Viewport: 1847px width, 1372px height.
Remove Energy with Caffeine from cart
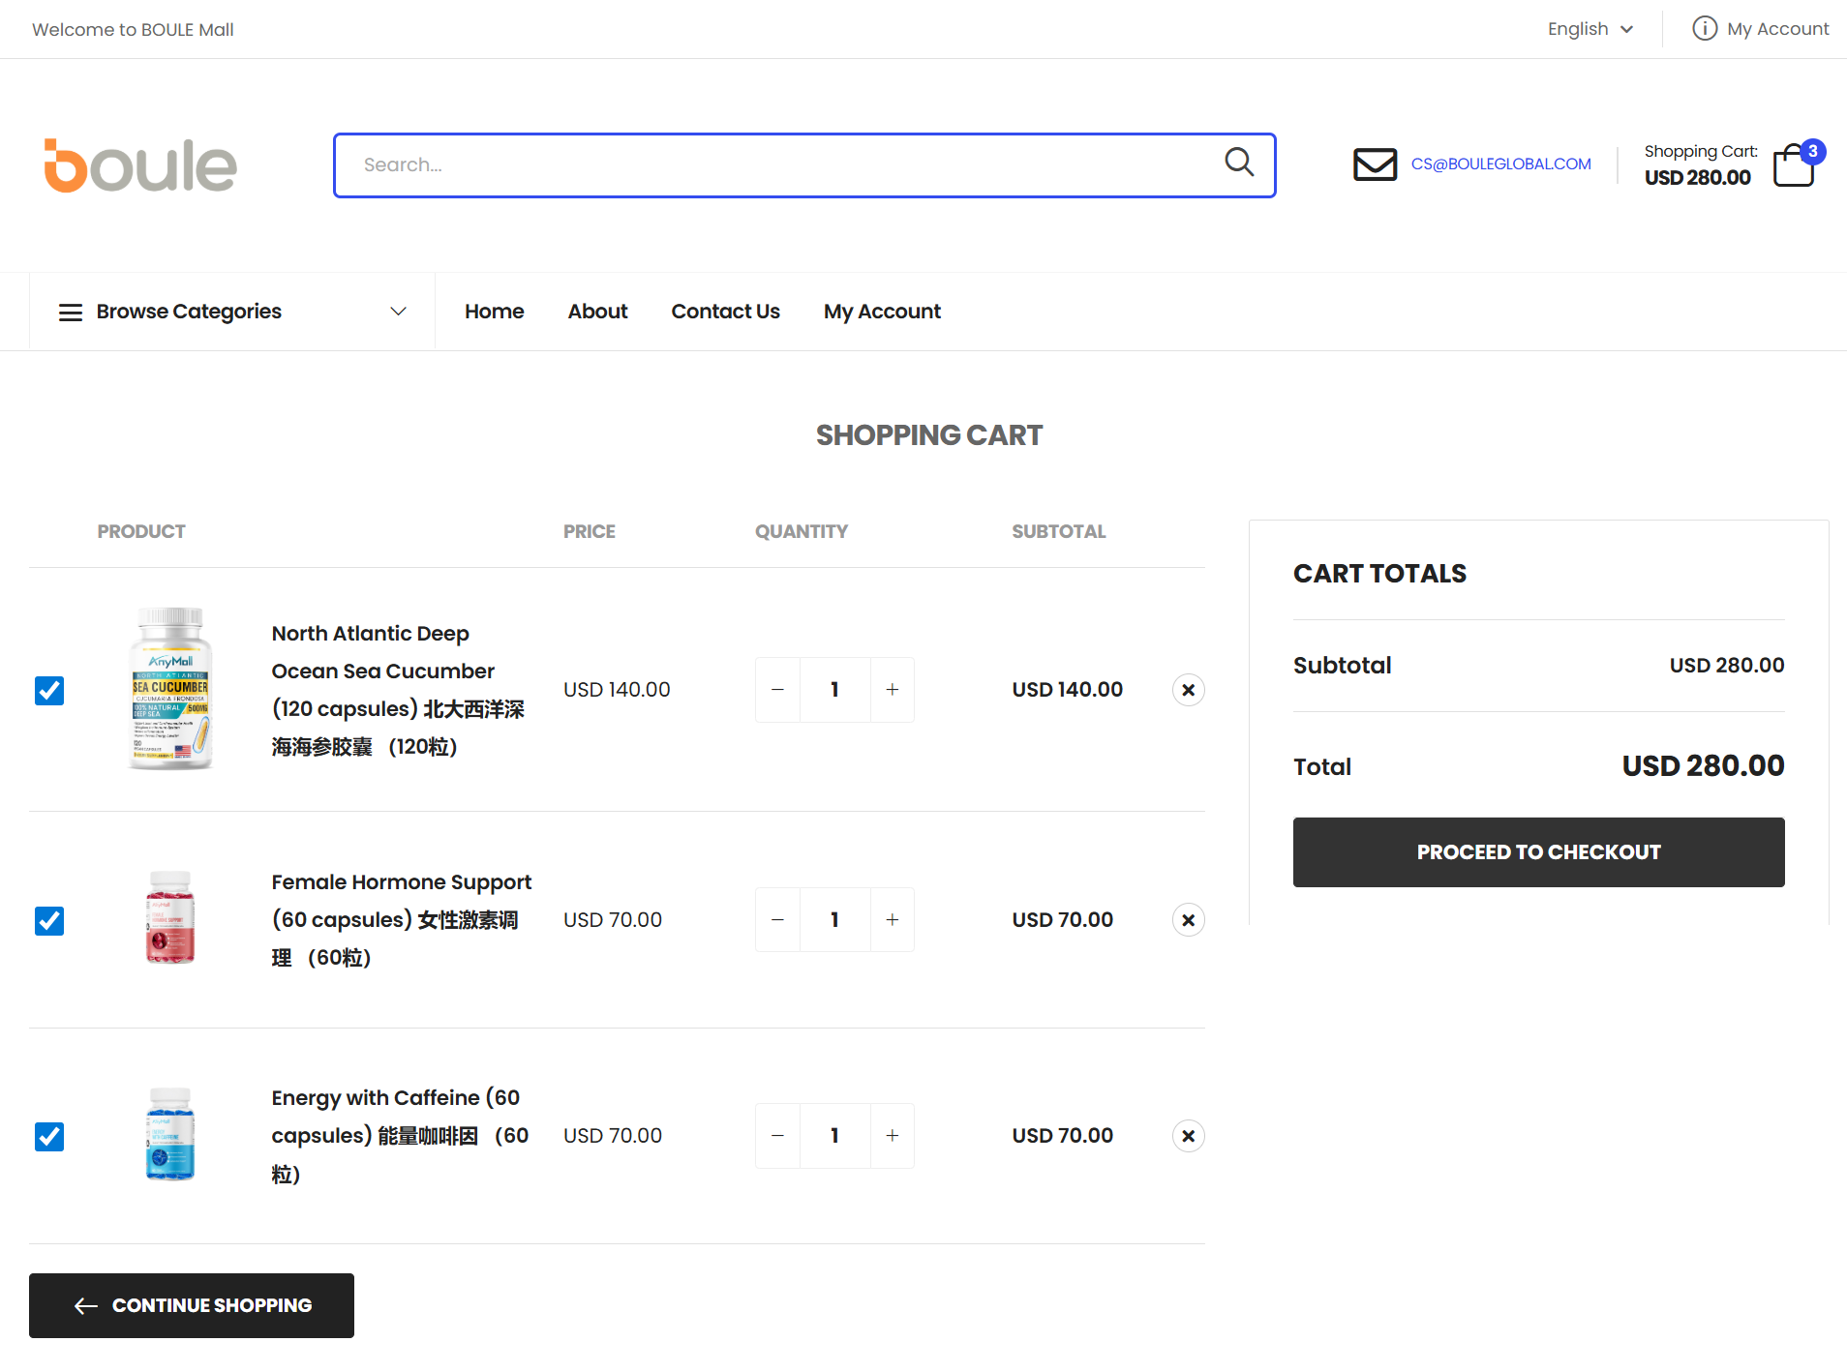tap(1188, 1136)
